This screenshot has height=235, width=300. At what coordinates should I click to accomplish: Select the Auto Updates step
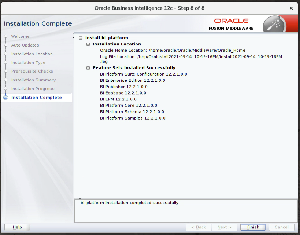point(25,45)
